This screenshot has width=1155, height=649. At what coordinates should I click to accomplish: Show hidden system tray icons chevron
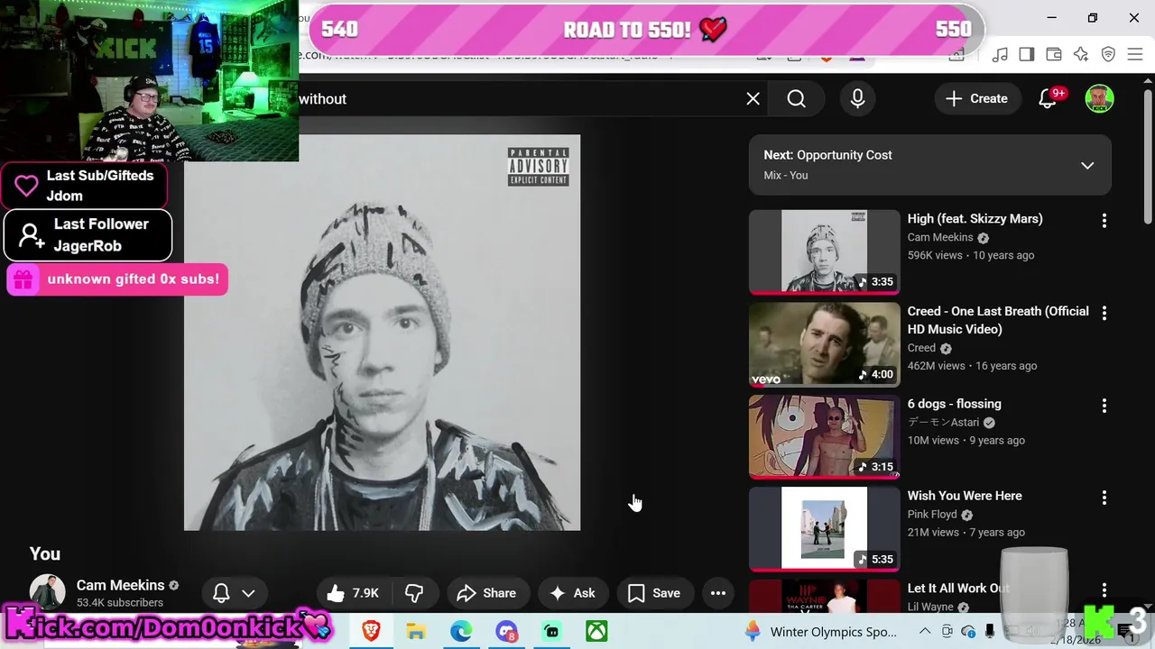coord(924,631)
